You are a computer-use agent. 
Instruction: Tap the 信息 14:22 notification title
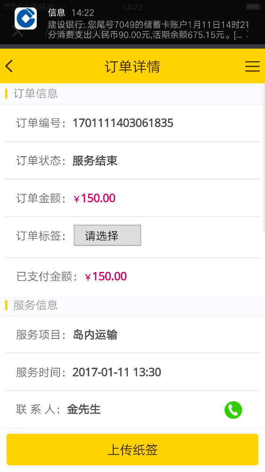pos(71,13)
